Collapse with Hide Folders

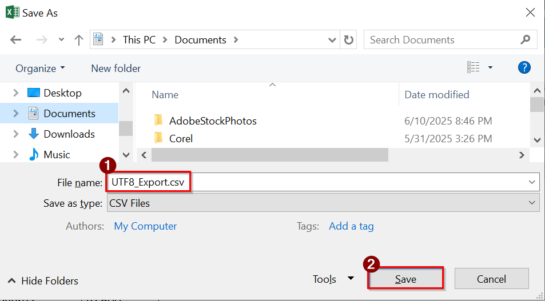coord(43,280)
